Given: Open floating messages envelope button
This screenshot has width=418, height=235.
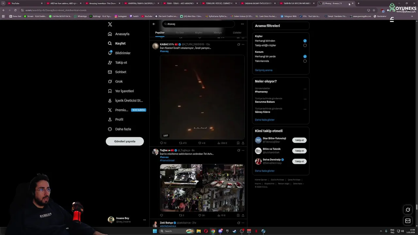Looking at the screenshot, I should pyautogui.click(x=408, y=221).
